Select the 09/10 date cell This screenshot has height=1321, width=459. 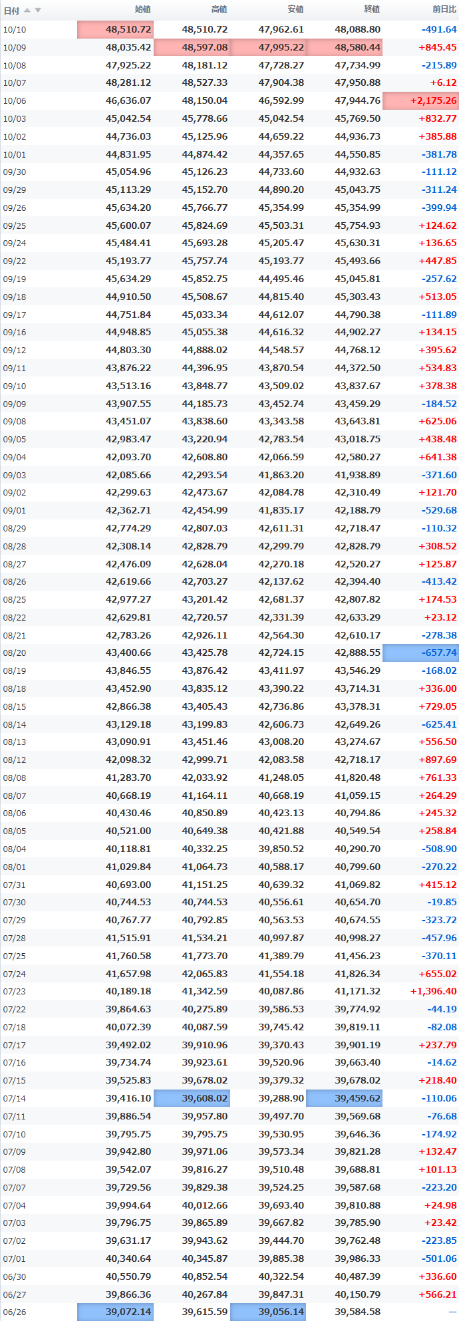[x=14, y=386]
